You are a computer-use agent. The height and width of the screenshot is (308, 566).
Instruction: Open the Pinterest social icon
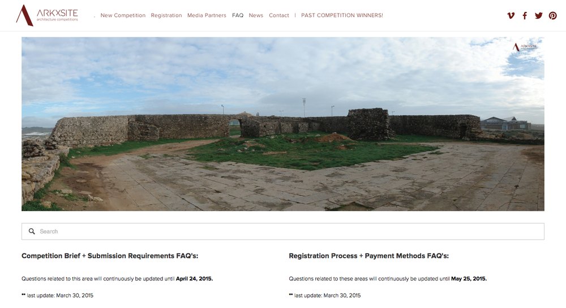[552, 15]
